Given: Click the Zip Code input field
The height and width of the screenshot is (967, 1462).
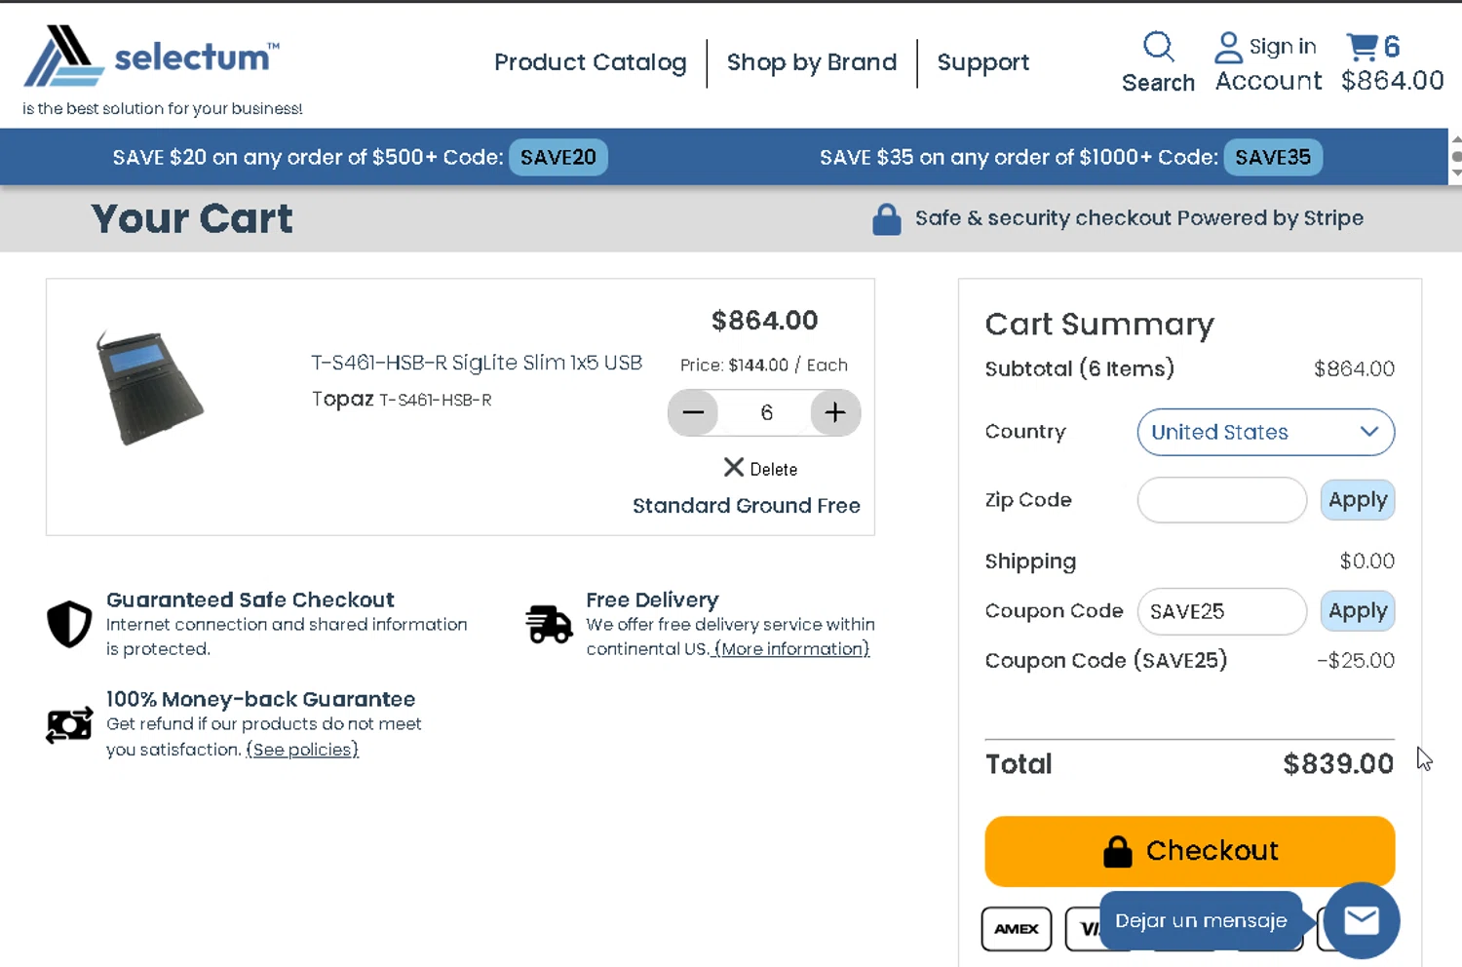Looking at the screenshot, I should (x=1221, y=500).
